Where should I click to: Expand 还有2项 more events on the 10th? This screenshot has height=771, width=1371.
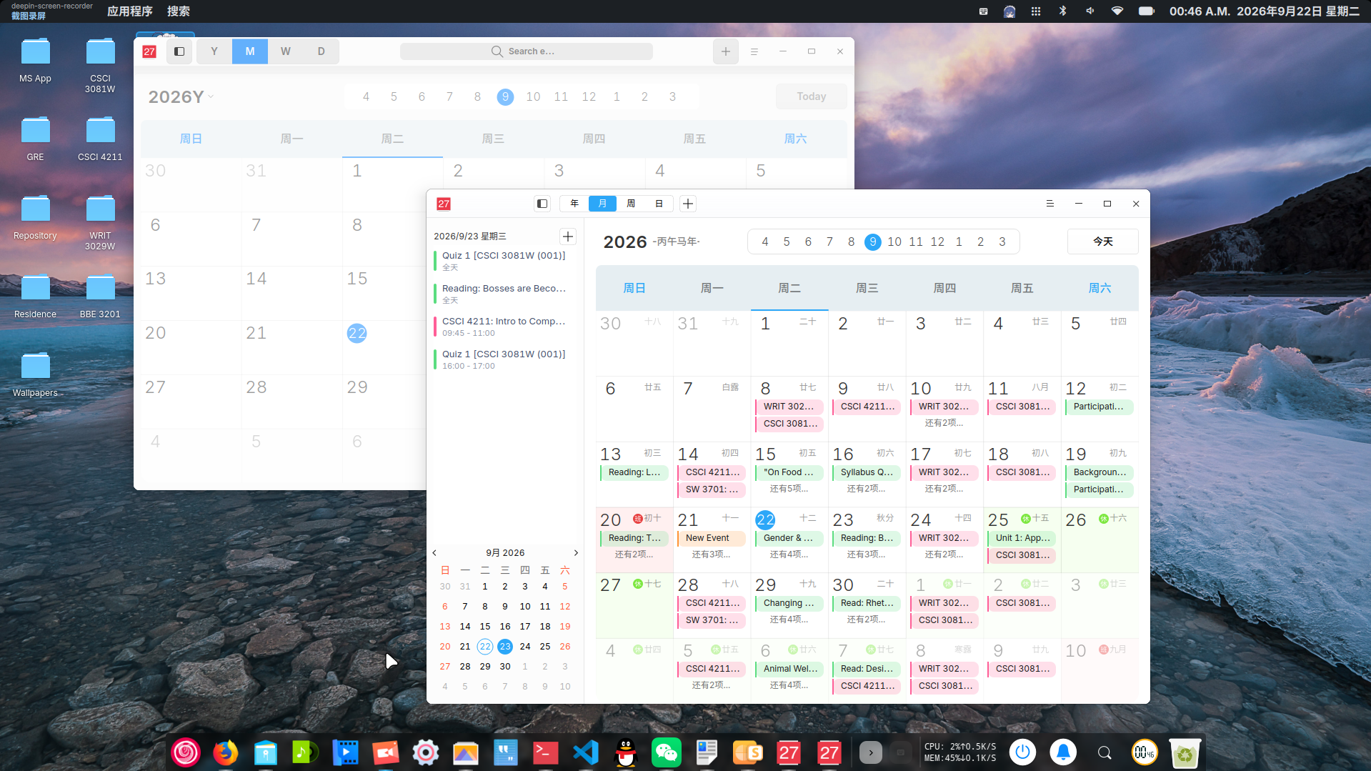pos(944,423)
